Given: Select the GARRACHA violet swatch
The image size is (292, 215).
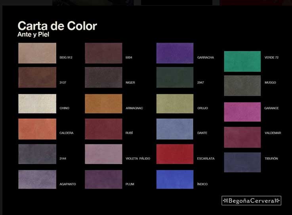Looking at the screenshot, I should pos(175,53).
